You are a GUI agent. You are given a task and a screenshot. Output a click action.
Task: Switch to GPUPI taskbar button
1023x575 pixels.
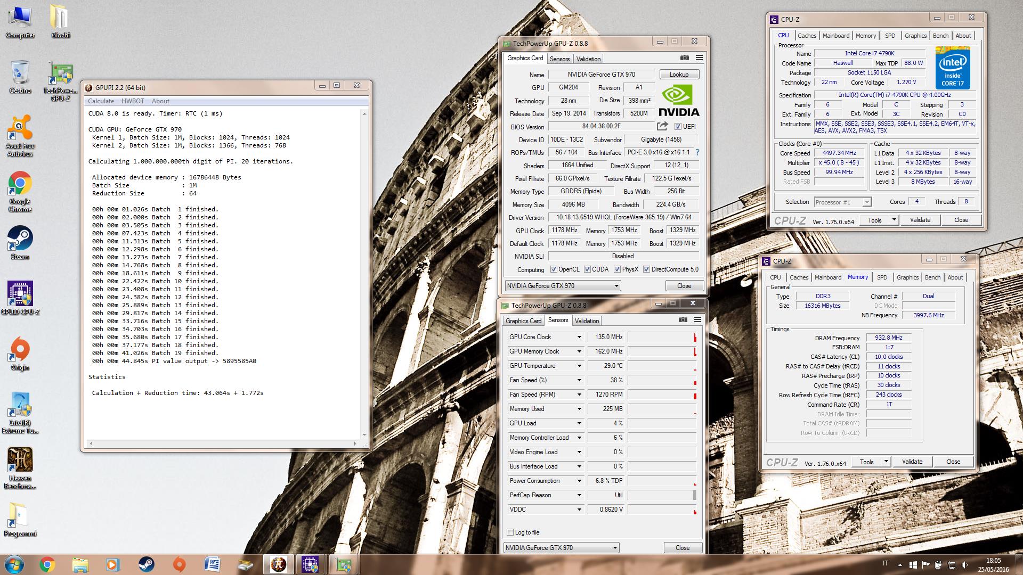278,564
